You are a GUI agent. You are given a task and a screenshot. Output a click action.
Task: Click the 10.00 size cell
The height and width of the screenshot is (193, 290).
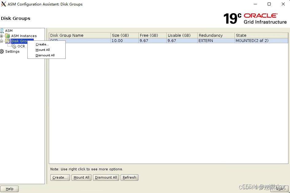125,41
